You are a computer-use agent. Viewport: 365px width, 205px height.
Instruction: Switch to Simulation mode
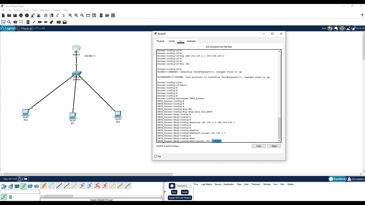click(x=356, y=179)
